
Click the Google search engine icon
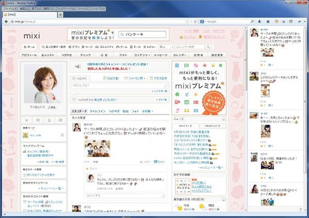pyautogui.click(x=202, y=21)
